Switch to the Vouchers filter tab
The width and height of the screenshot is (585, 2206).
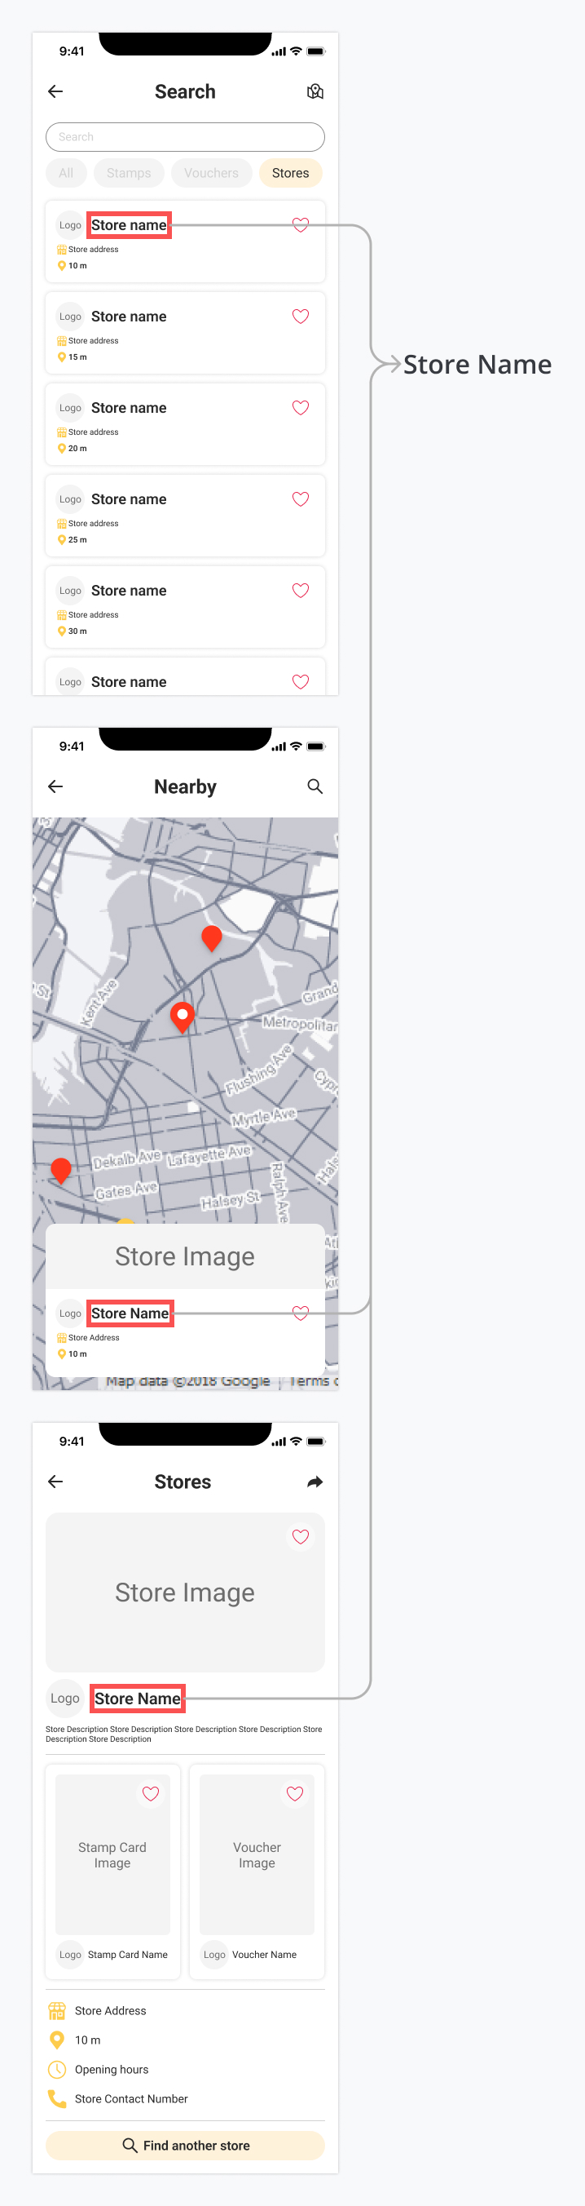pos(211,173)
